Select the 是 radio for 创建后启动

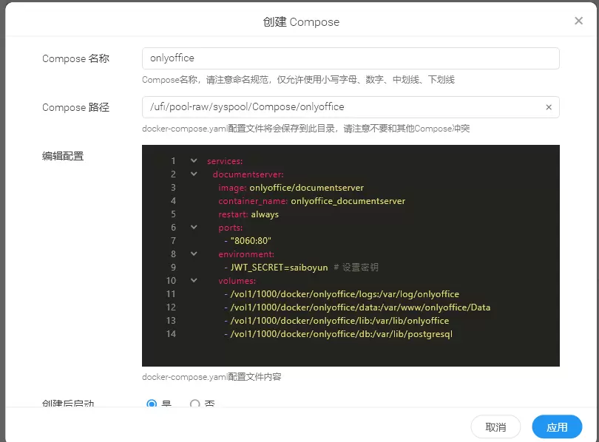coord(152,404)
